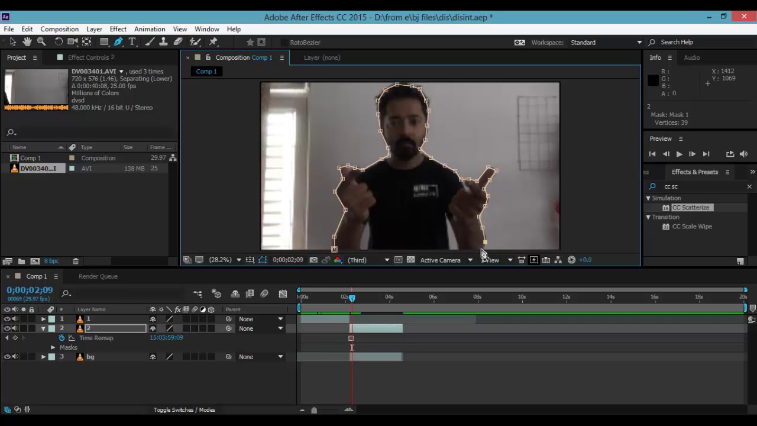757x426 pixels.
Task: Select the Puppet Pin tool
Action: pyautogui.click(x=213, y=41)
